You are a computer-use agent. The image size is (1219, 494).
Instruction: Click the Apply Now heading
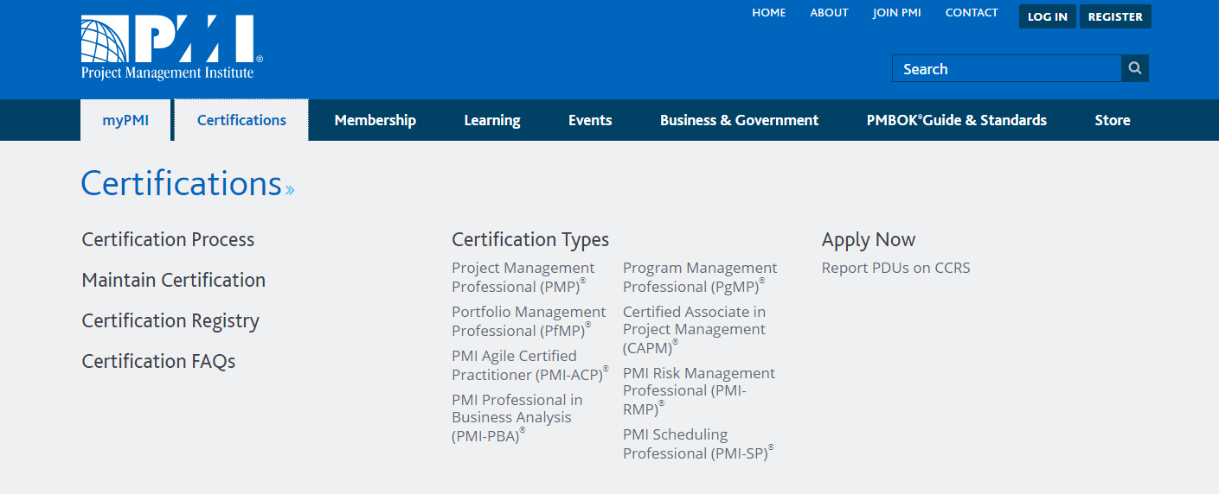pos(869,239)
